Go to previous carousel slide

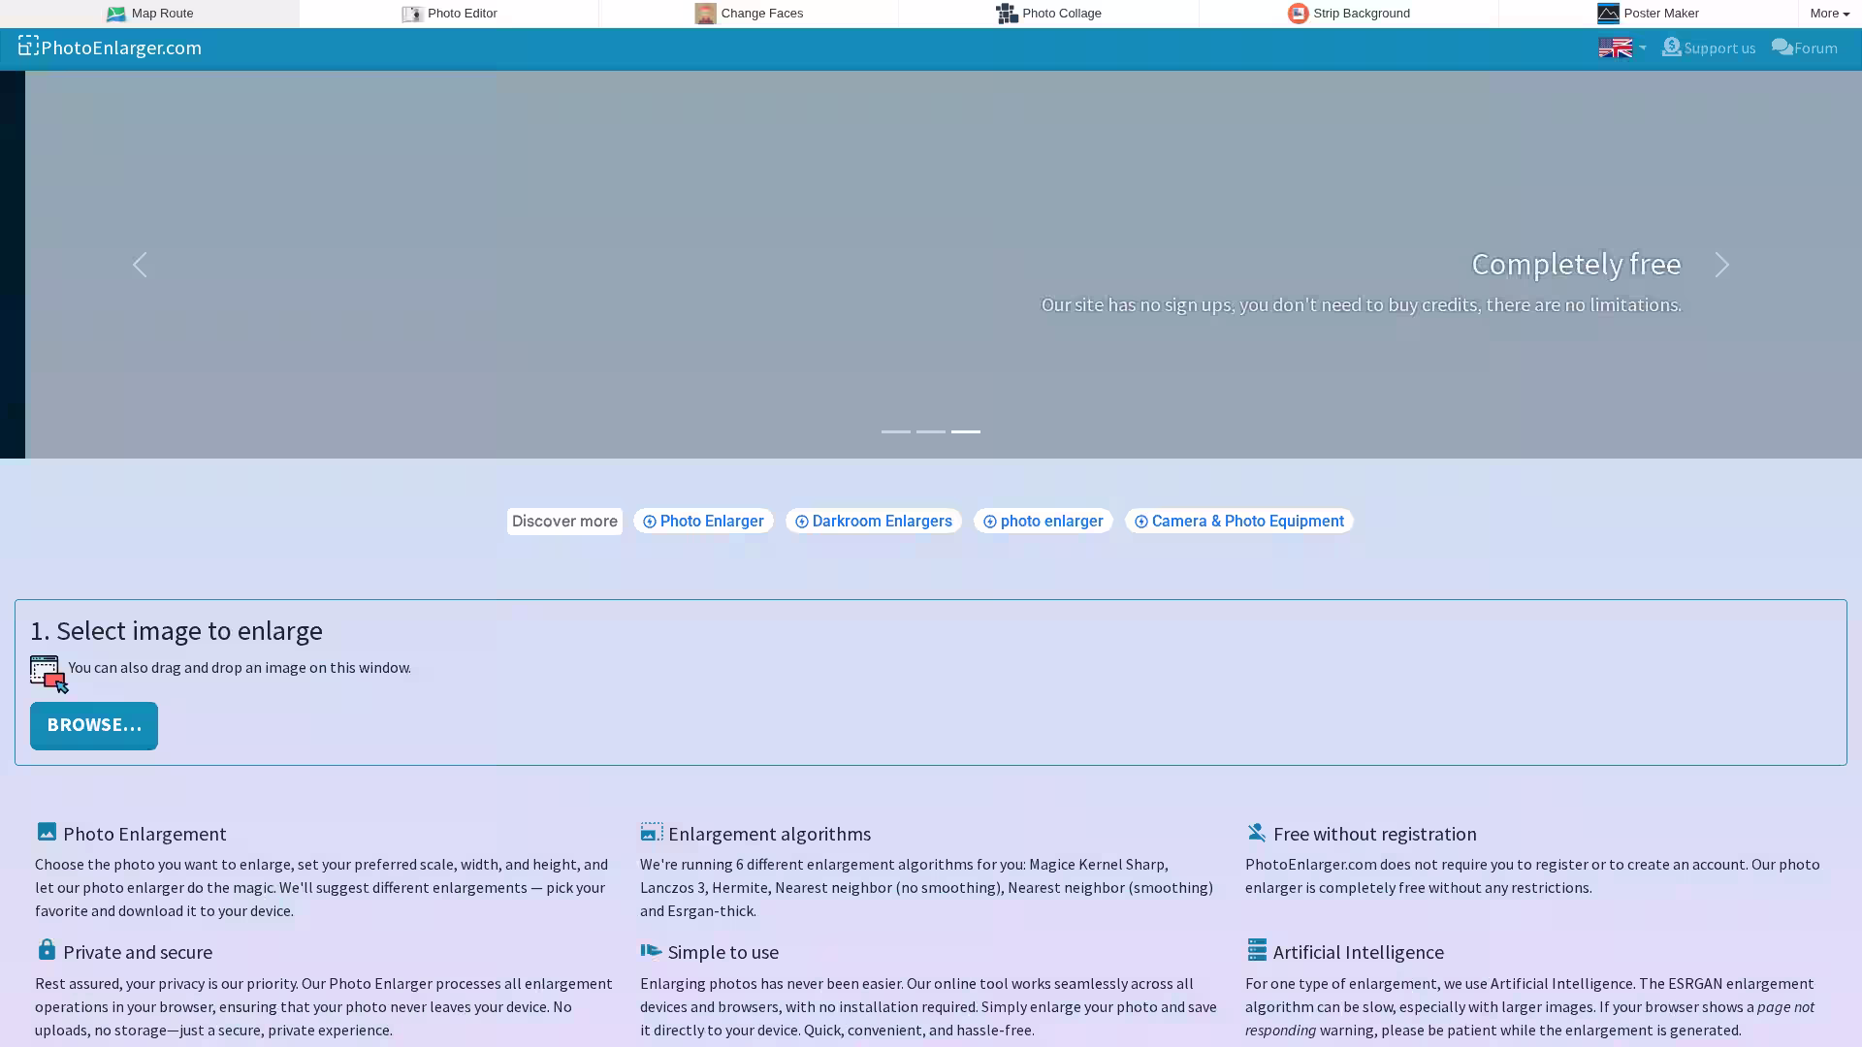coord(140,265)
